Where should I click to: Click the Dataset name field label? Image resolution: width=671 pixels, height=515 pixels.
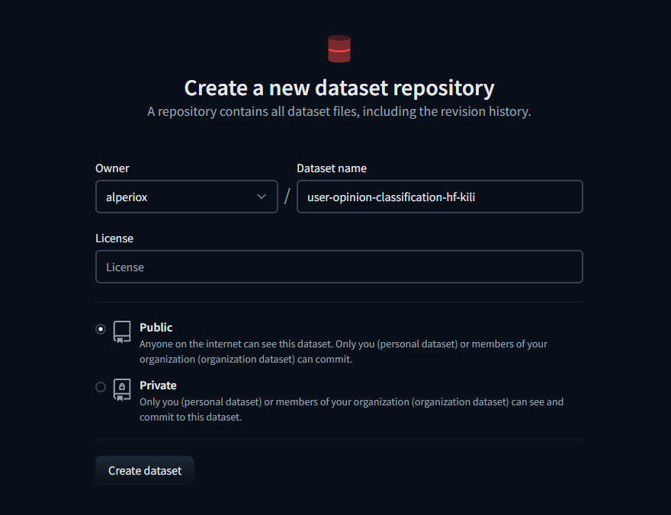[x=331, y=168]
